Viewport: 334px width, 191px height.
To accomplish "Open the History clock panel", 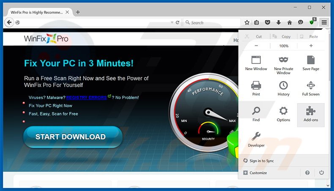I will tap(283, 89).
